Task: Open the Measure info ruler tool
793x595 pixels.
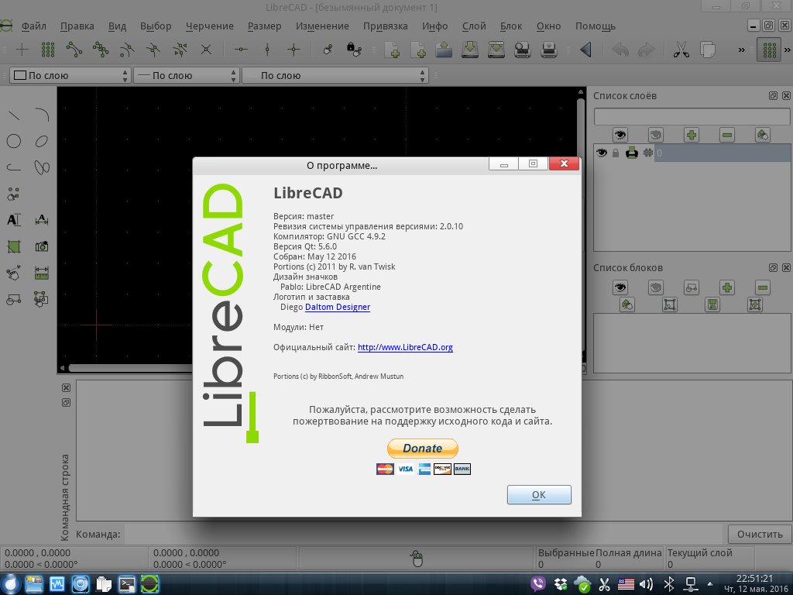Action: pos(42,273)
